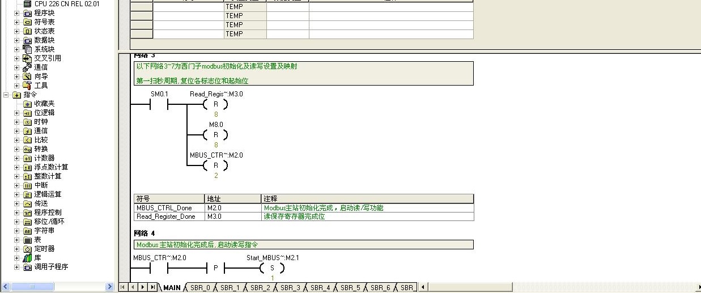Jump to last tab with scroll button
Screen dimensions: 701x293
152,287
